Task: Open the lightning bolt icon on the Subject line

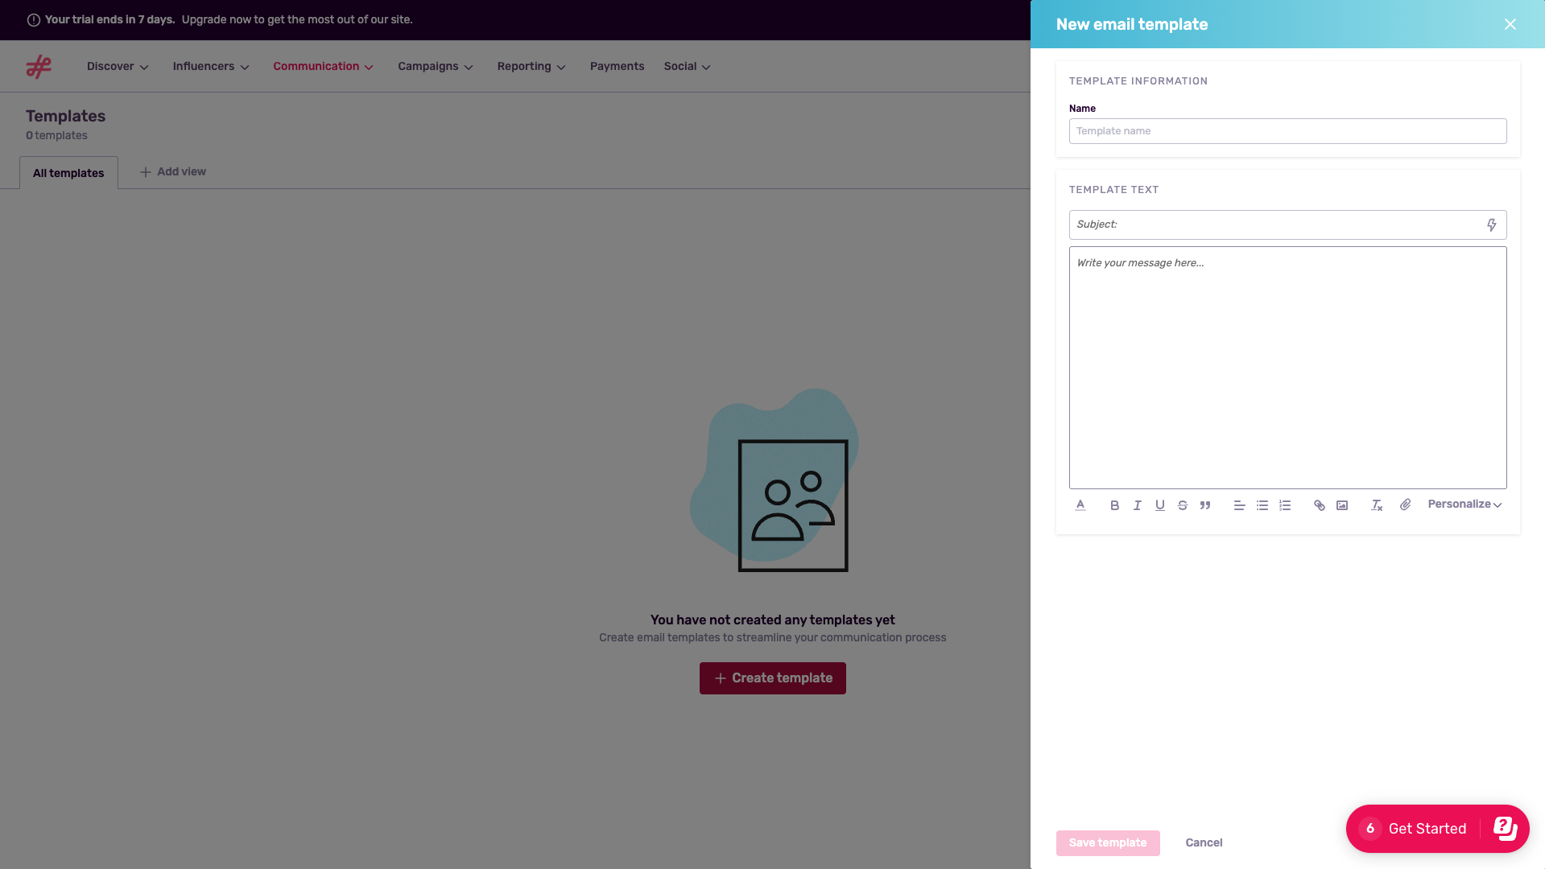Action: click(x=1491, y=224)
